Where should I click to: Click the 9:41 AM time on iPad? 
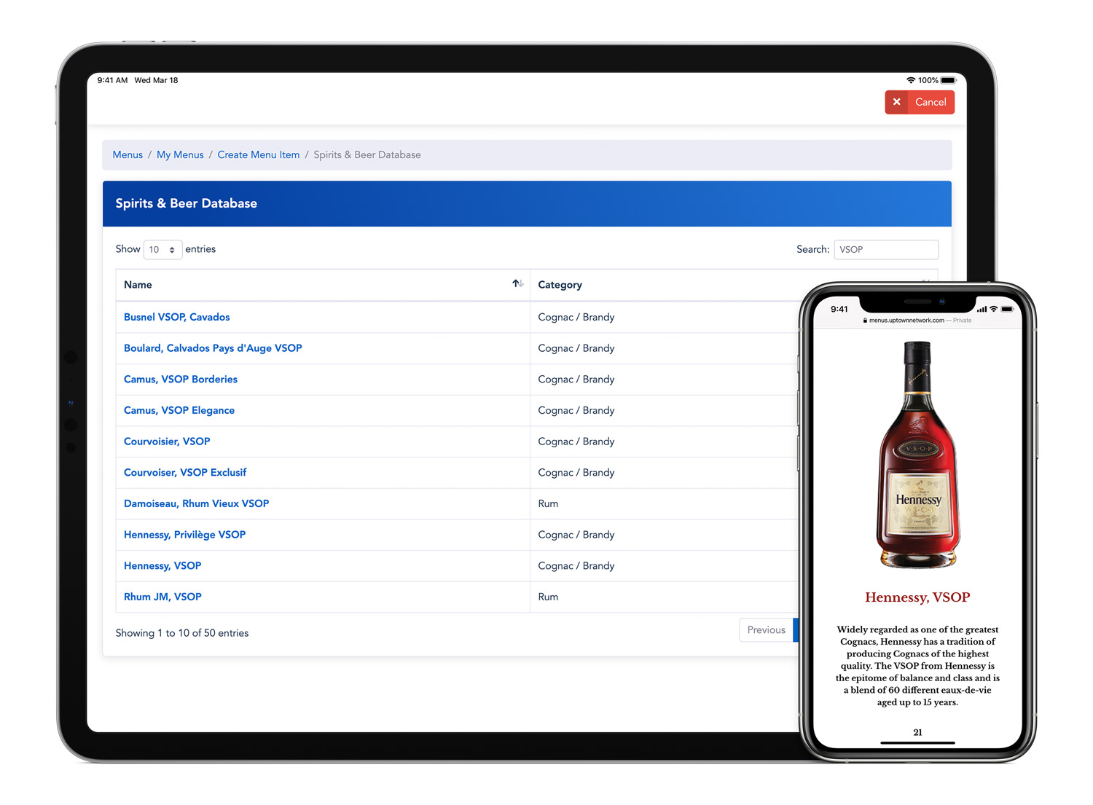112,80
